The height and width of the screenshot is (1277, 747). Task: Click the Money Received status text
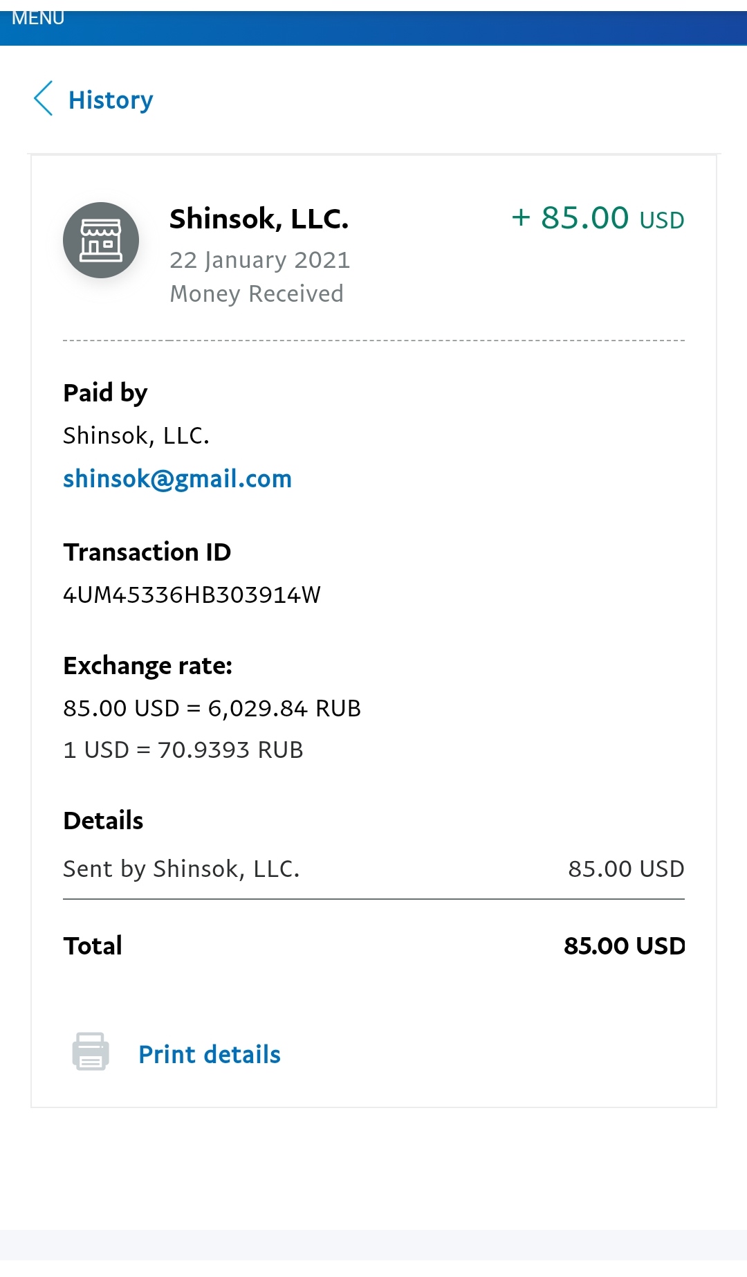pos(257,293)
